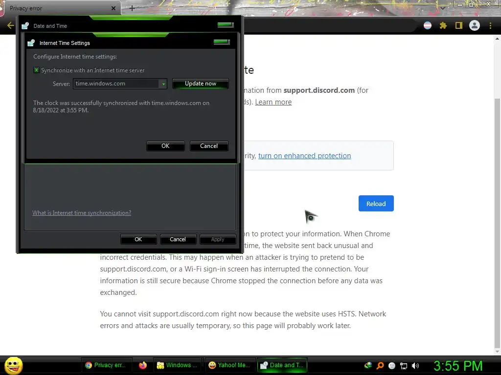Click the support.discord.com bold text
The height and width of the screenshot is (375, 501).
pyautogui.click(x=319, y=90)
